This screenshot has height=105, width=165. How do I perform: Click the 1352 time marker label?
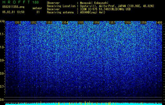(34, 23)
